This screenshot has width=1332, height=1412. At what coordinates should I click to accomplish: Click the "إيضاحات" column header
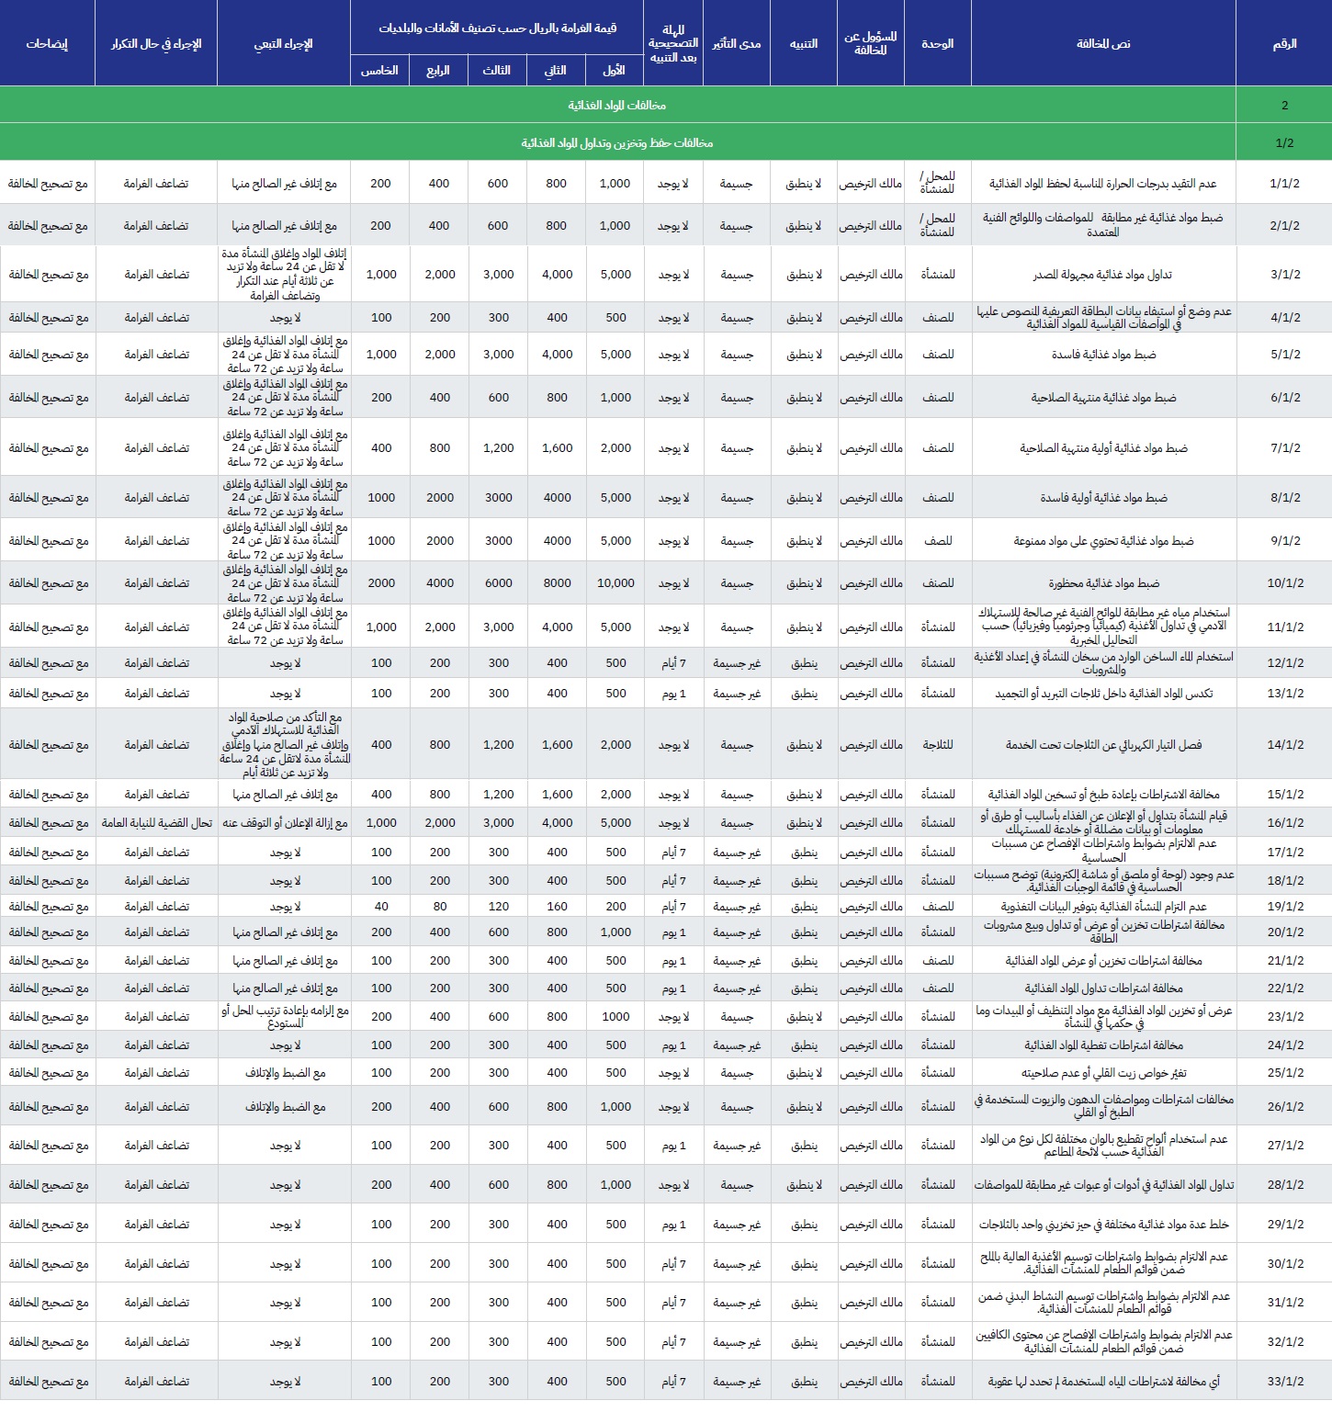tap(47, 43)
